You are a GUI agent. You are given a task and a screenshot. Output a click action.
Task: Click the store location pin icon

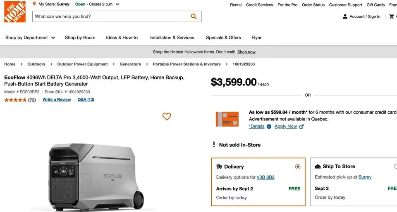point(34,4)
